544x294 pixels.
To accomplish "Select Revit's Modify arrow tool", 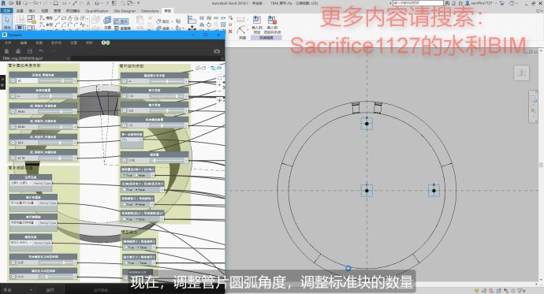I will coord(7,21).
